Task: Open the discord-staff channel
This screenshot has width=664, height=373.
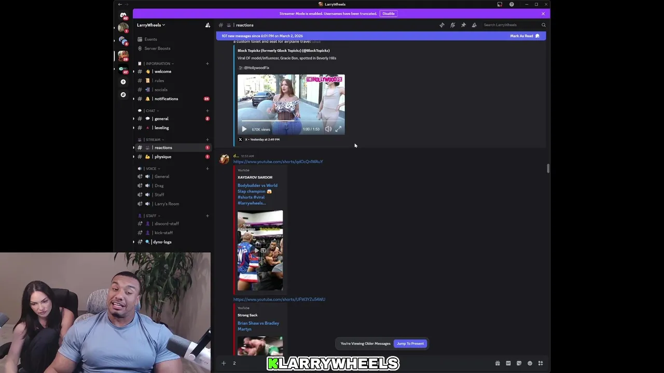Action: click(172, 224)
